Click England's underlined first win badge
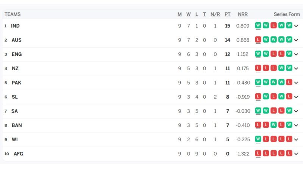Viewport: 303px width, 170px height. [x=258, y=54]
